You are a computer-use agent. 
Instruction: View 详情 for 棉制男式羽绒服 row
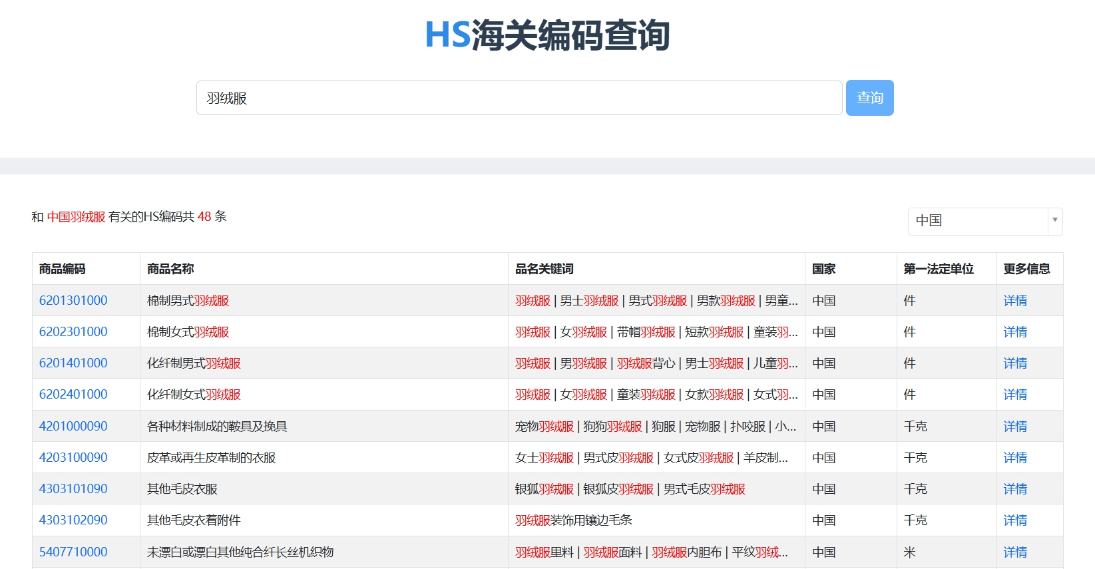point(1015,300)
